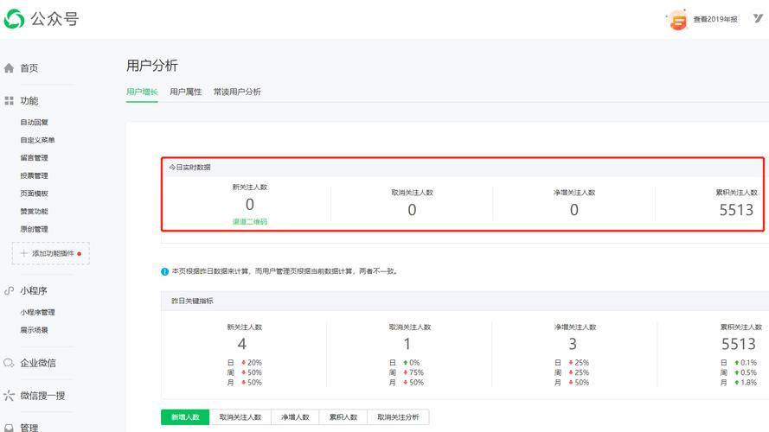Click the 渠道二维码 green link

pyautogui.click(x=250, y=222)
